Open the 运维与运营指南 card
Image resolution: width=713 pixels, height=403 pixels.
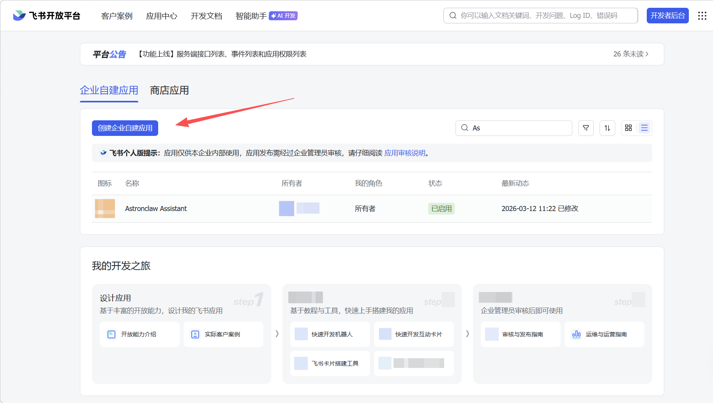604,334
